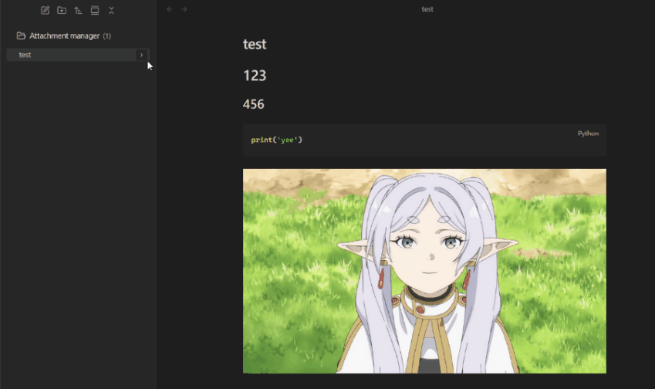
Task: Collapse all folders in the file explorer
Action: click(x=111, y=11)
